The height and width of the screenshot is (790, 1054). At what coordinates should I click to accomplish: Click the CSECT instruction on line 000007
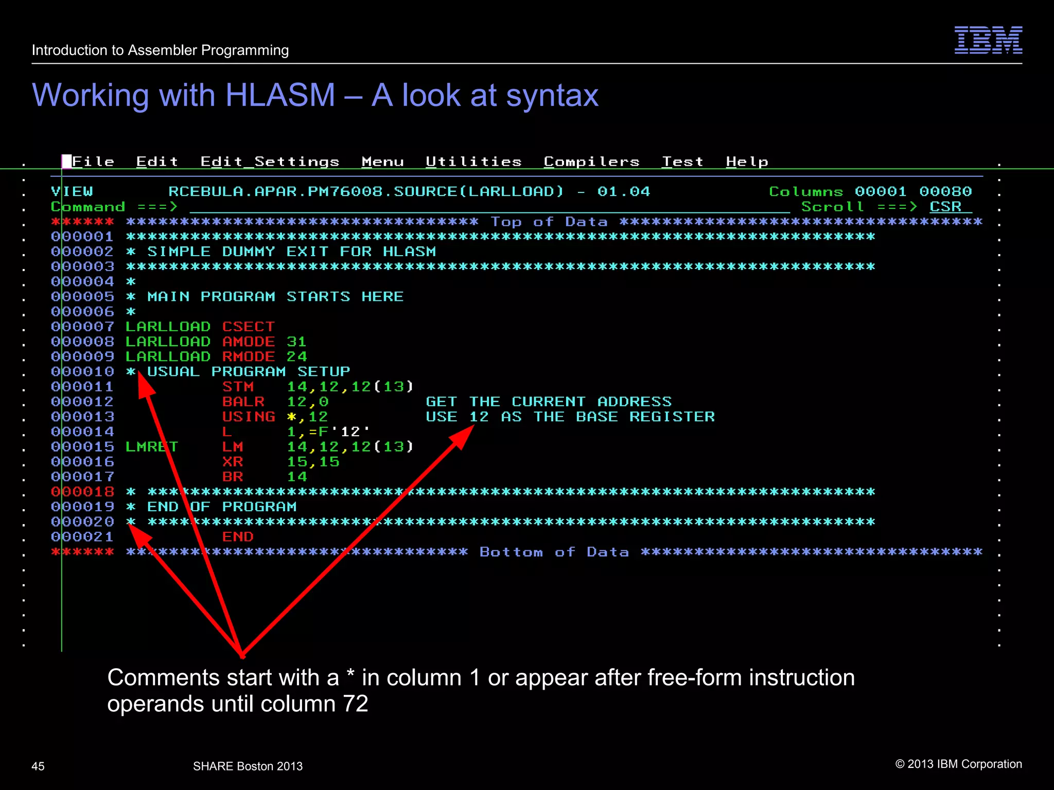tap(248, 327)
